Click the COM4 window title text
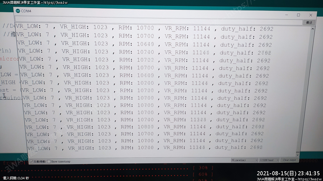The height and width of the screenshot is (181, 323). pyautogui.click(x=26, y=11)
